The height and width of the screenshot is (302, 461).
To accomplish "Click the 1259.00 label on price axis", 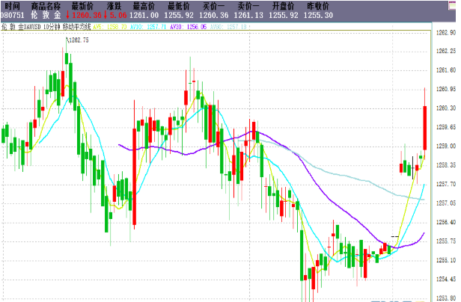I will point(446,146).
